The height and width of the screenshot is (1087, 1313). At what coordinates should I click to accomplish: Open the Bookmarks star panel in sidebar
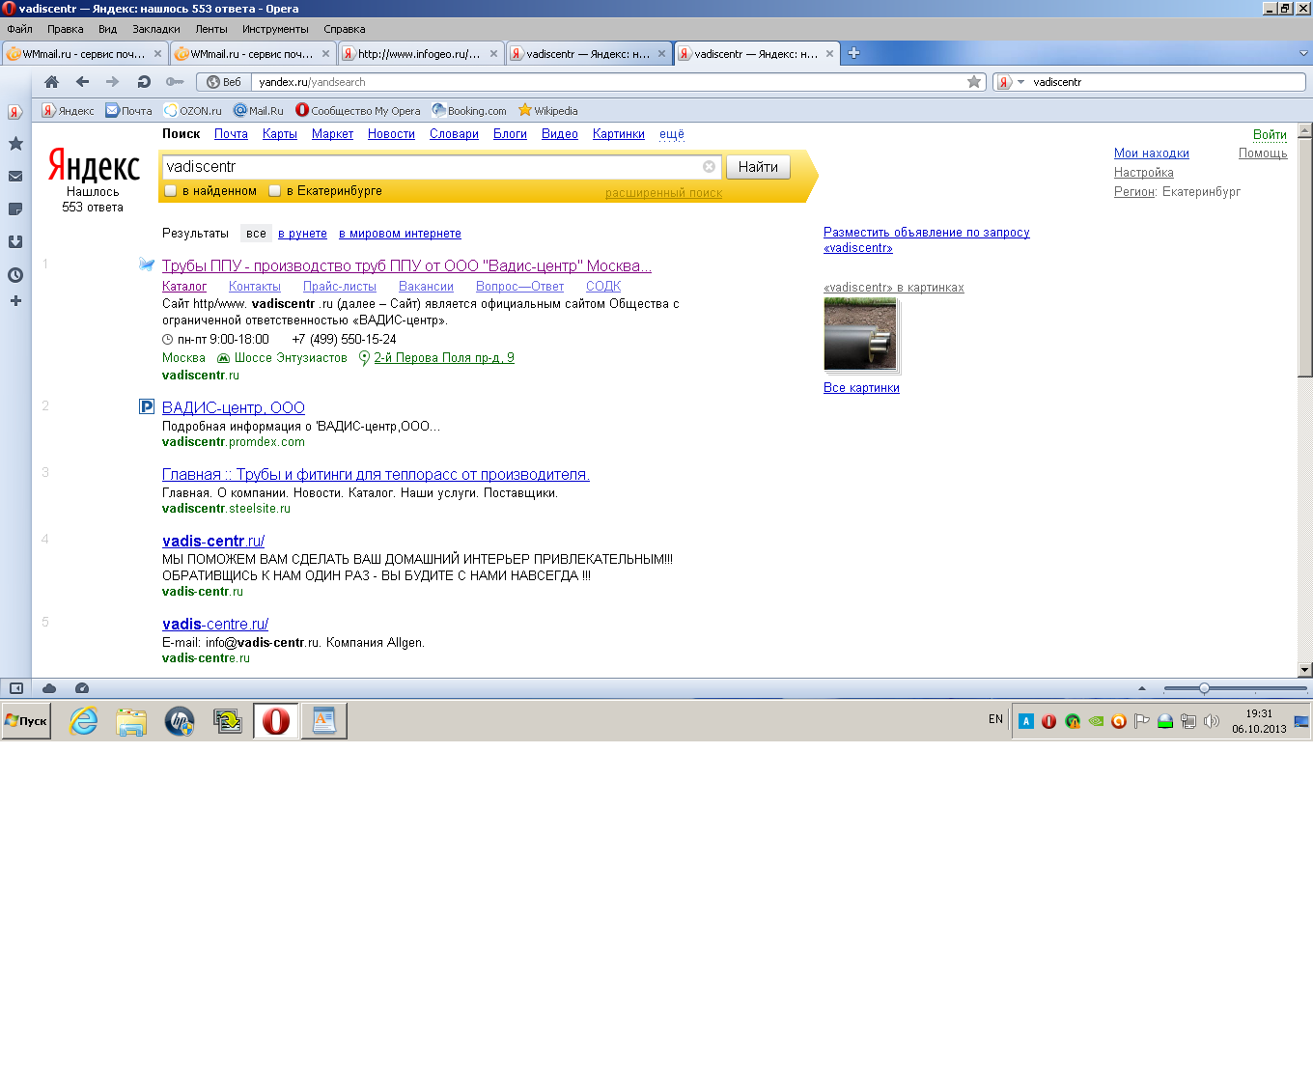[x=15, y=143]
